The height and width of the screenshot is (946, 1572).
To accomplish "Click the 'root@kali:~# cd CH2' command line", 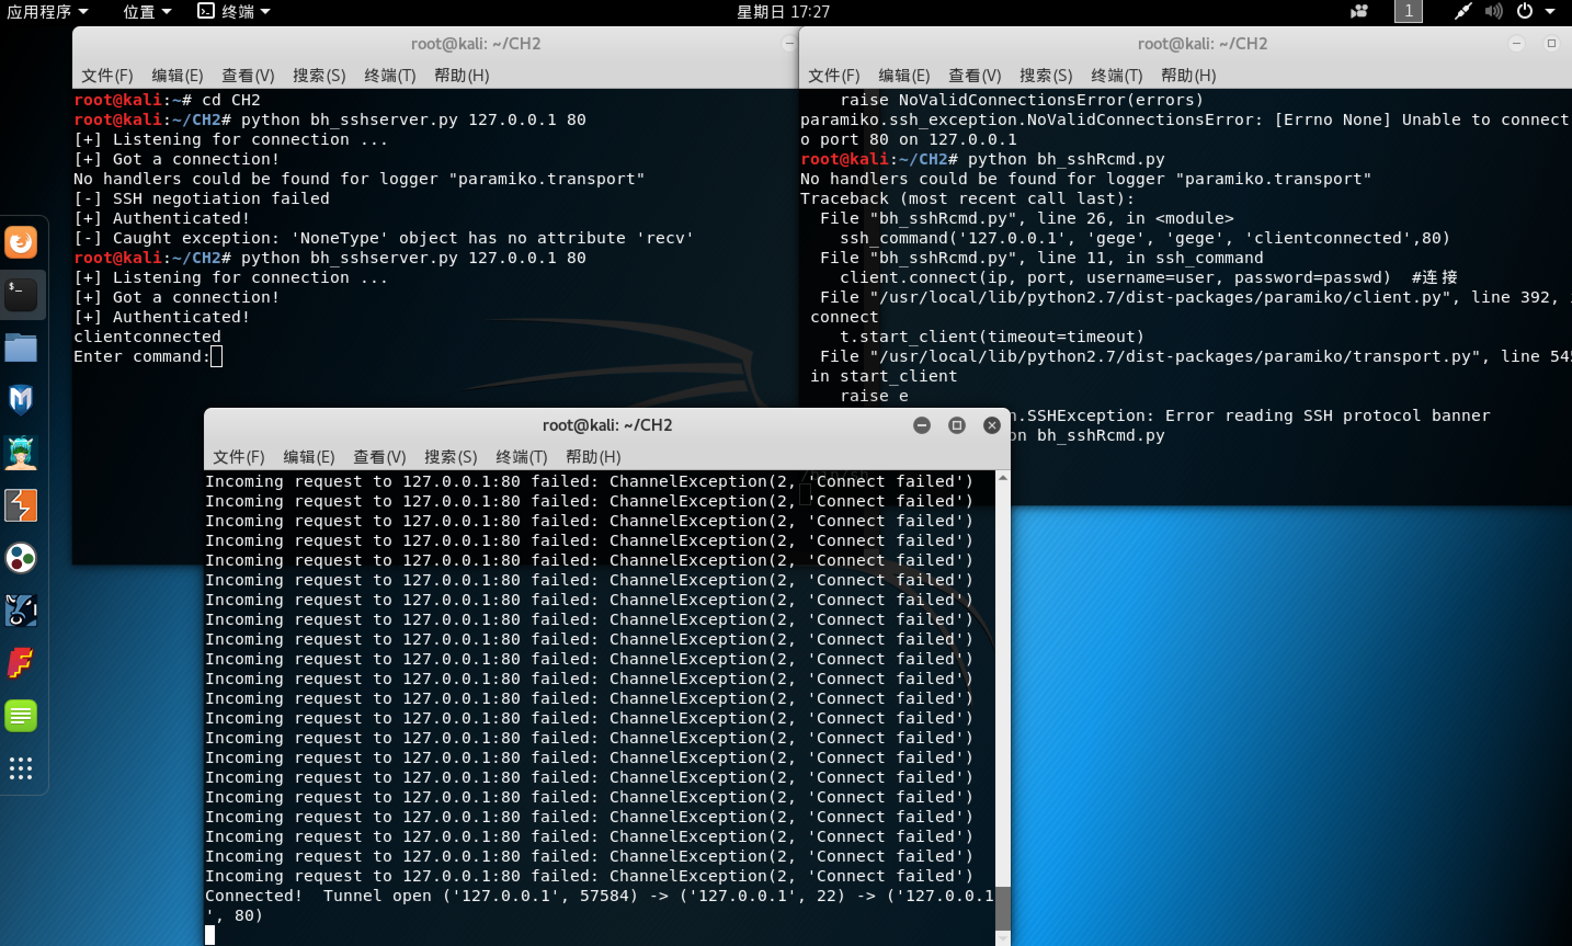I will click(x=167, y=99).
